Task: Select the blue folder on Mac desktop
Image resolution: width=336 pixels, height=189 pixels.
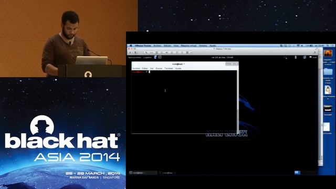Action: click(x=328, y=72)
